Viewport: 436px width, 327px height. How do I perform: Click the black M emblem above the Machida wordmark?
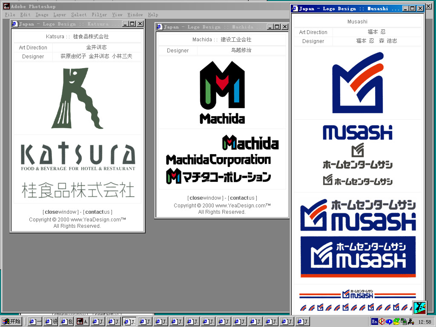pyautogui.click(x=222, y=85)
